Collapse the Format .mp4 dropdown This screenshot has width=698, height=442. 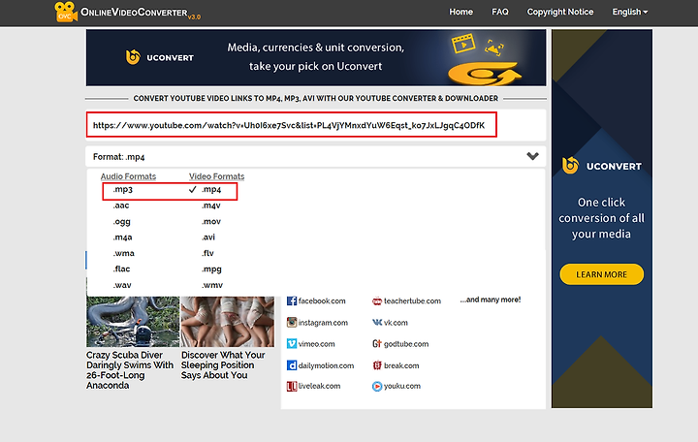316,157
